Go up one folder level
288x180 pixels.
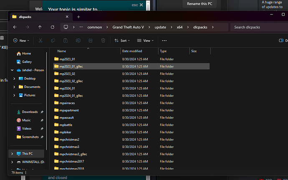pyautogui.click(x=40, y=27)
